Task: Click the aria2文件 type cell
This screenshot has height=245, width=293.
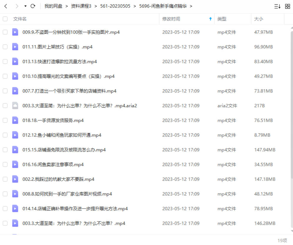Action: tap(227, 106)
